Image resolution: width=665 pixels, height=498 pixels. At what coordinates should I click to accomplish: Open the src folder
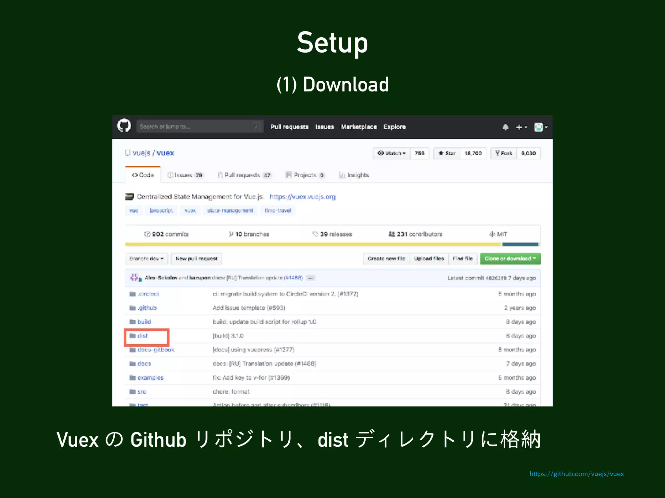pyautogui.click(x=142, y=391)
